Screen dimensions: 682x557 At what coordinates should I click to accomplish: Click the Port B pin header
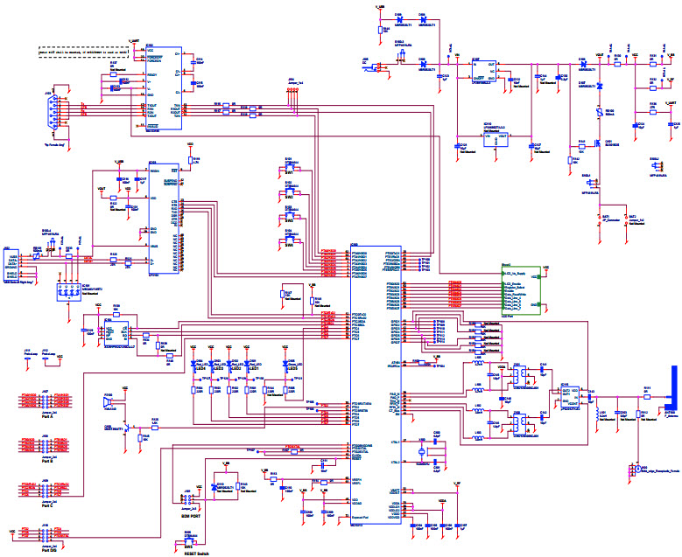tap(45, 444)
